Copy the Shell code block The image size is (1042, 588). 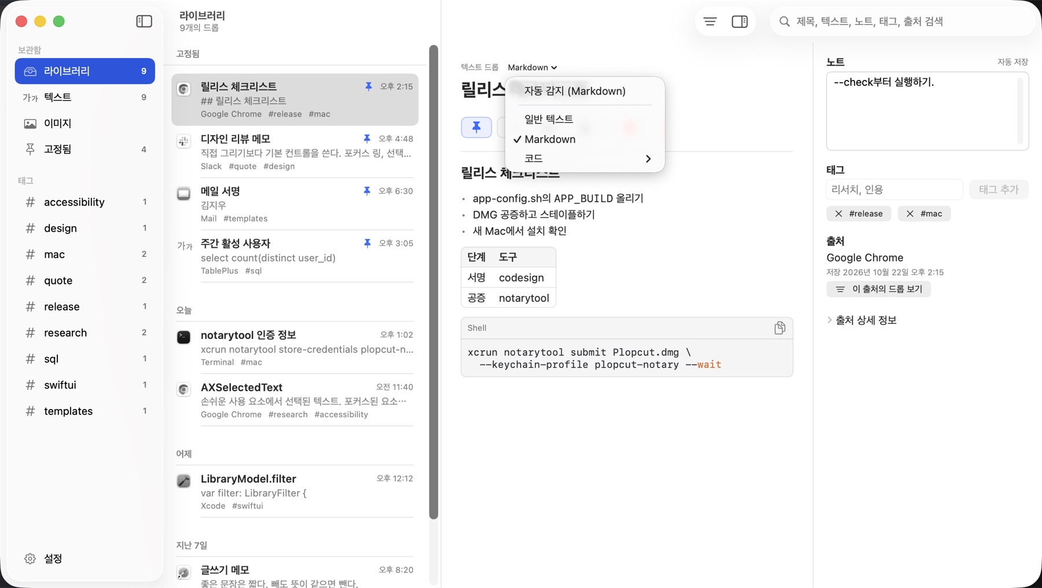coord(780,328)
